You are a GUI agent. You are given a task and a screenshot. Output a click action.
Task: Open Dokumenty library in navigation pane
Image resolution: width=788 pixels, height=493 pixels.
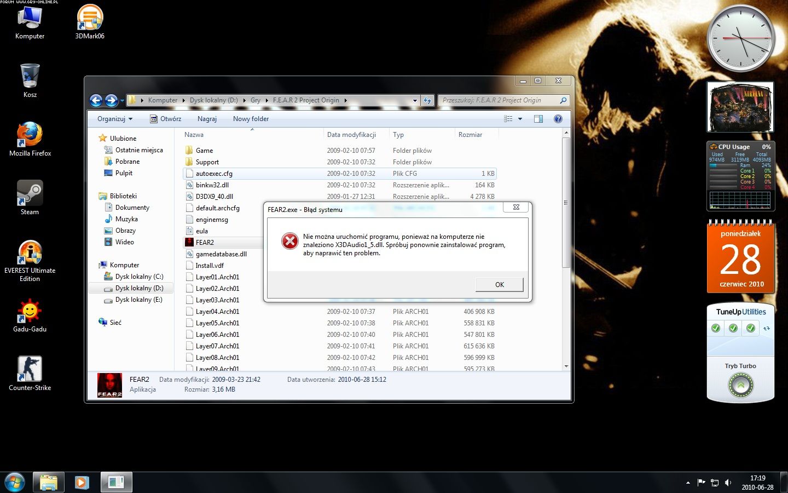pos(132,208)
